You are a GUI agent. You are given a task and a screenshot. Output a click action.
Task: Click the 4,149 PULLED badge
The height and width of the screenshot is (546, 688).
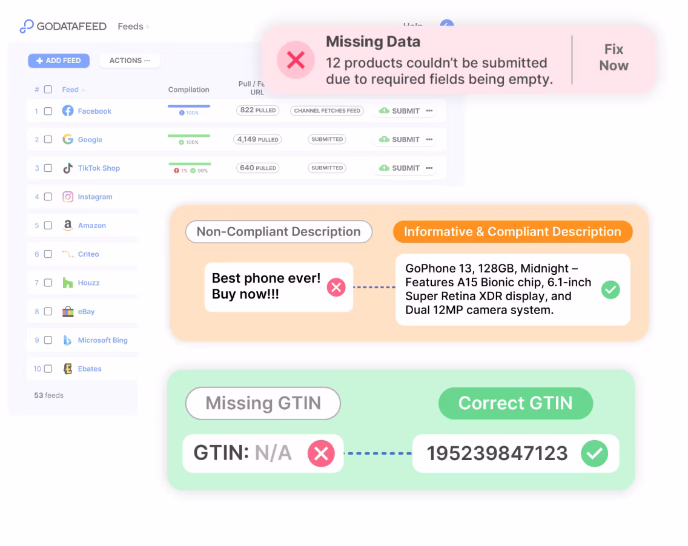[x=257, y=139]
